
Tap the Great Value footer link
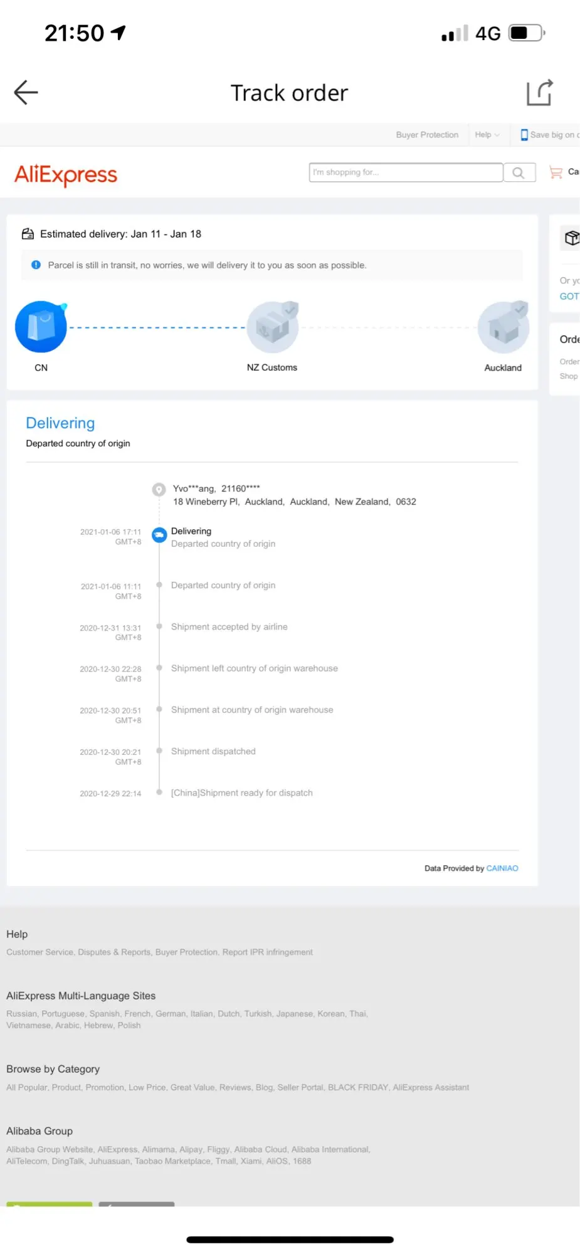[192, 1087]
